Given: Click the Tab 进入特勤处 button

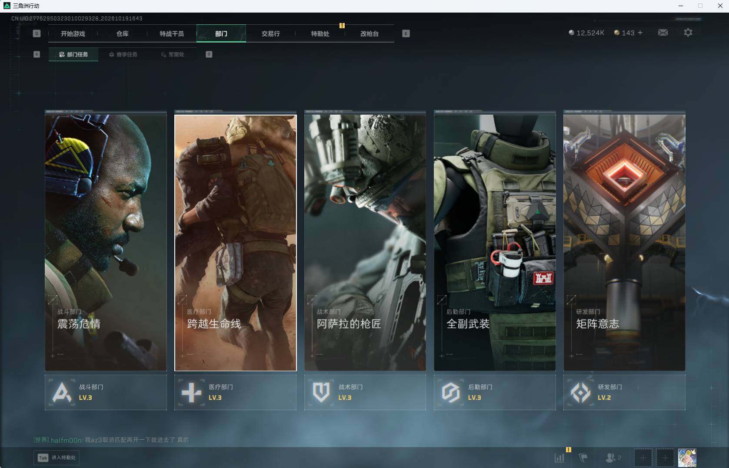Looking at the screenshot, I should pyautogui.click(x=57, y=458).
